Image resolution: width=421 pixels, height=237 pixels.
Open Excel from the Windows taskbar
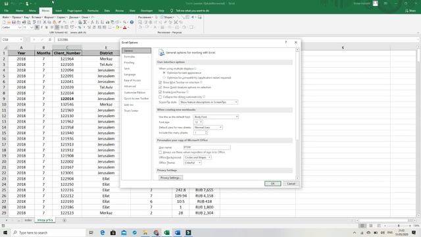166,232
